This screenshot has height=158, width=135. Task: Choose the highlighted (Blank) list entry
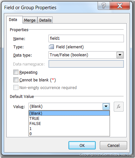[69, 113]
